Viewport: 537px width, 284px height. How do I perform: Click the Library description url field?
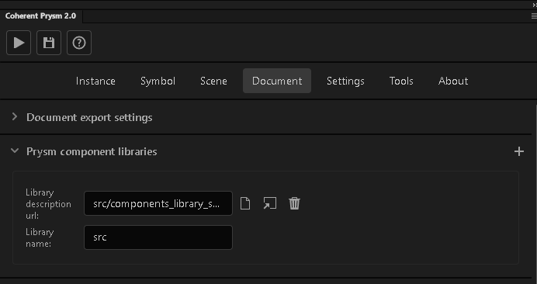tap(158, 203)
